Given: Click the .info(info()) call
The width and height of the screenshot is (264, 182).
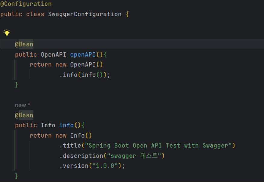Looking at the screenshot, I should click(83, 75).
